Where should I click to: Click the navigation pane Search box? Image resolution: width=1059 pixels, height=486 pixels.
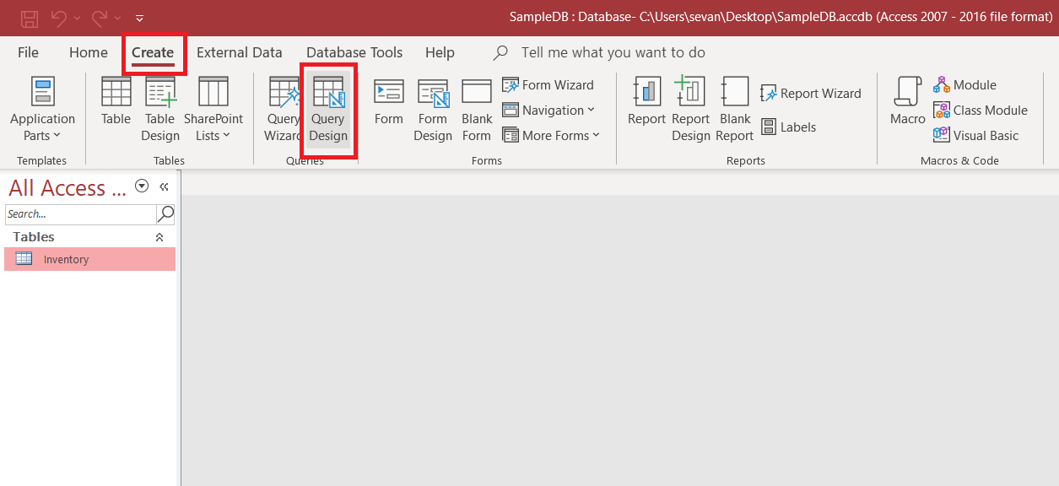pos(80,213)
